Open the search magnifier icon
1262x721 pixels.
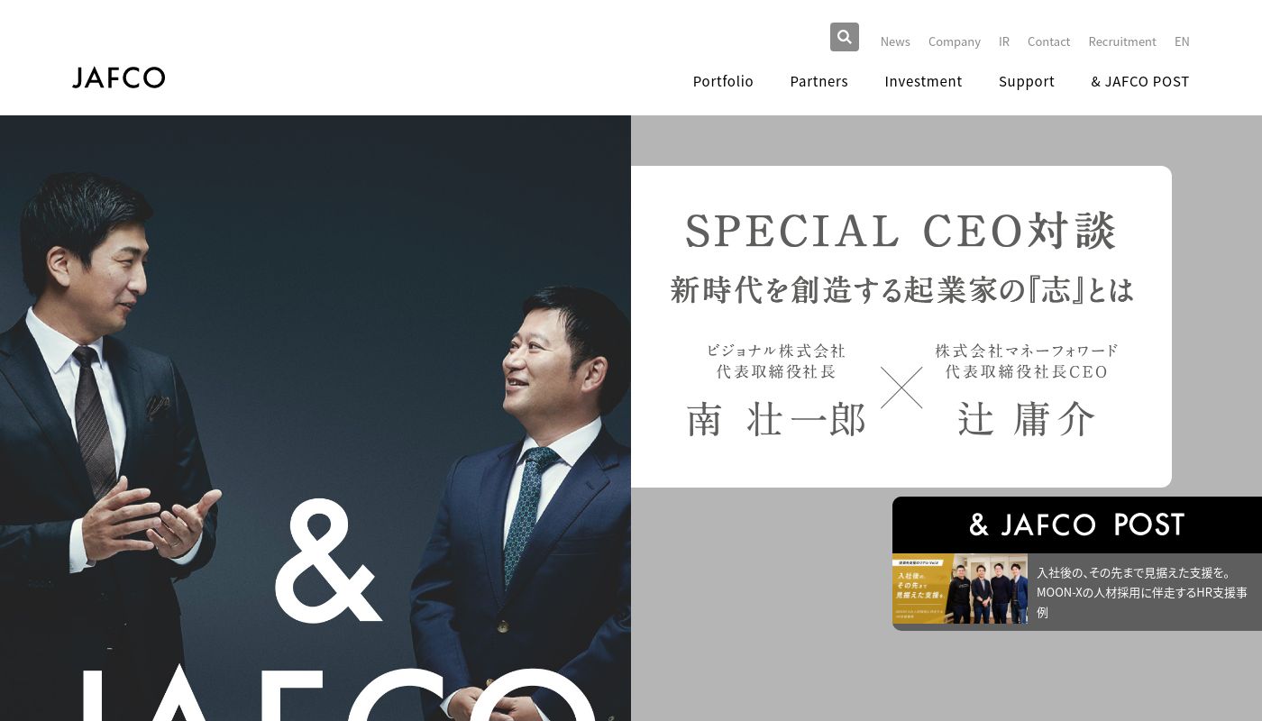pyautogui.click(x=844, y=37)
